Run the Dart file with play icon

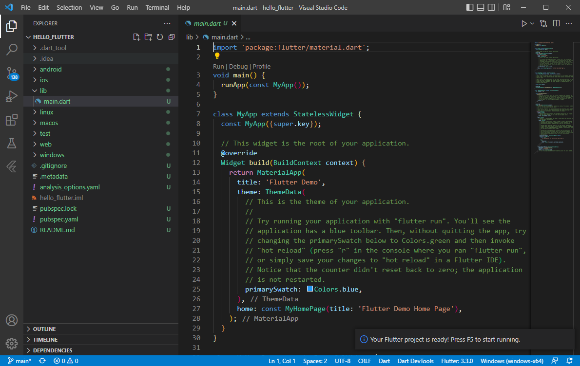[x=524, y=24]
